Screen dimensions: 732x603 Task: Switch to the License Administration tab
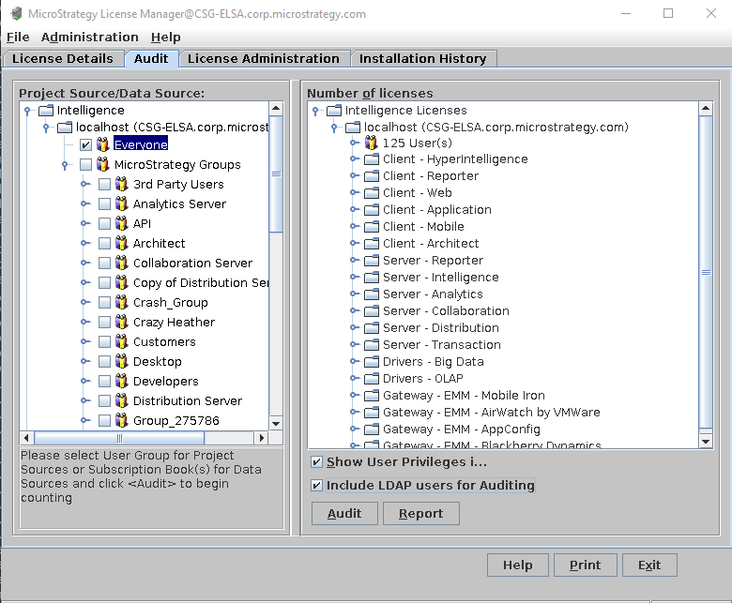(263, 58)
